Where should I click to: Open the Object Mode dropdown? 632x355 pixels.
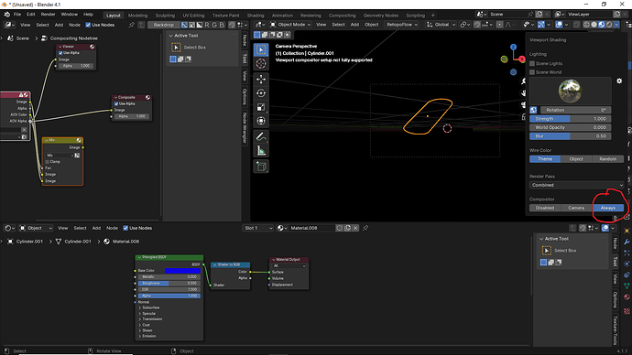click(x=290, y=25)
